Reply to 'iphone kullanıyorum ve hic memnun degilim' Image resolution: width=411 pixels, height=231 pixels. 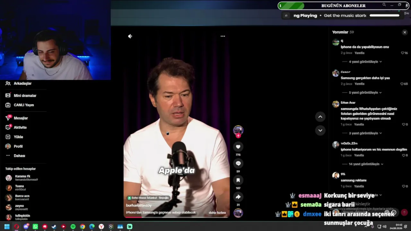[359, 155]
